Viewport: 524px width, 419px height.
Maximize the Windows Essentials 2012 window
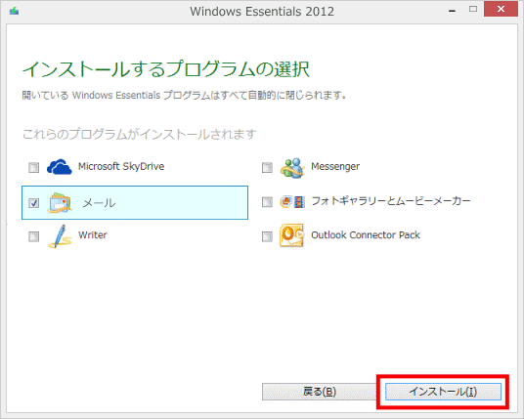(x=473, y=10)
